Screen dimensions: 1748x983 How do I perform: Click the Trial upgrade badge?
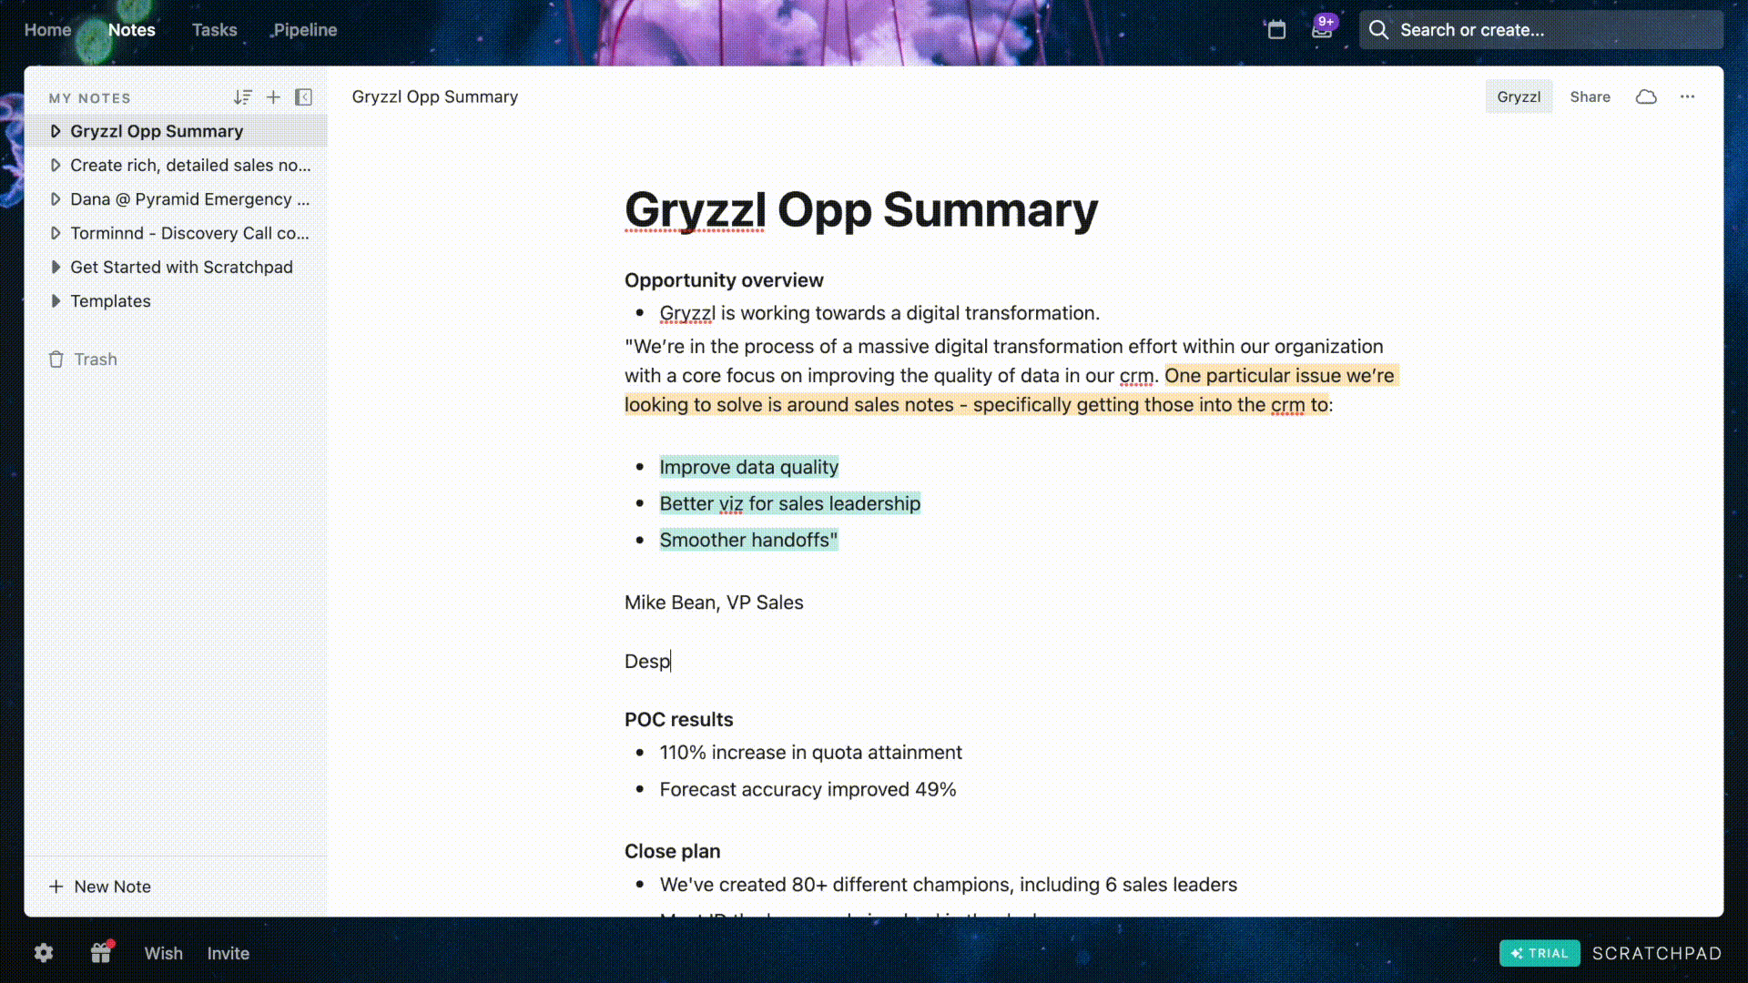click(x=1540, y=953)
